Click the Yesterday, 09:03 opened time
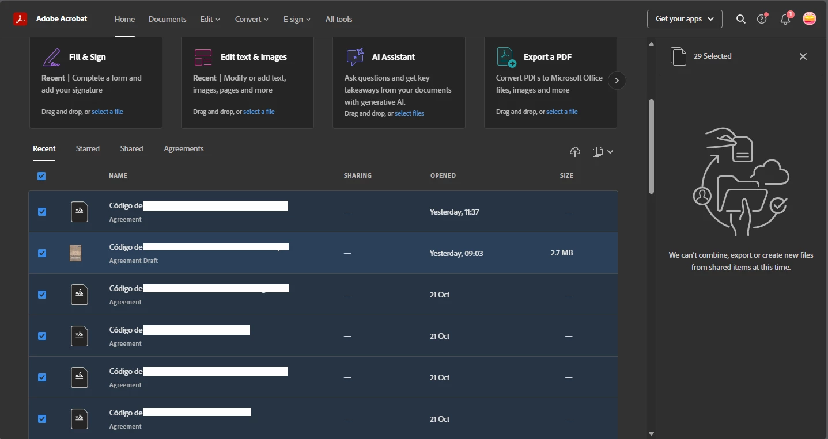 456,253
